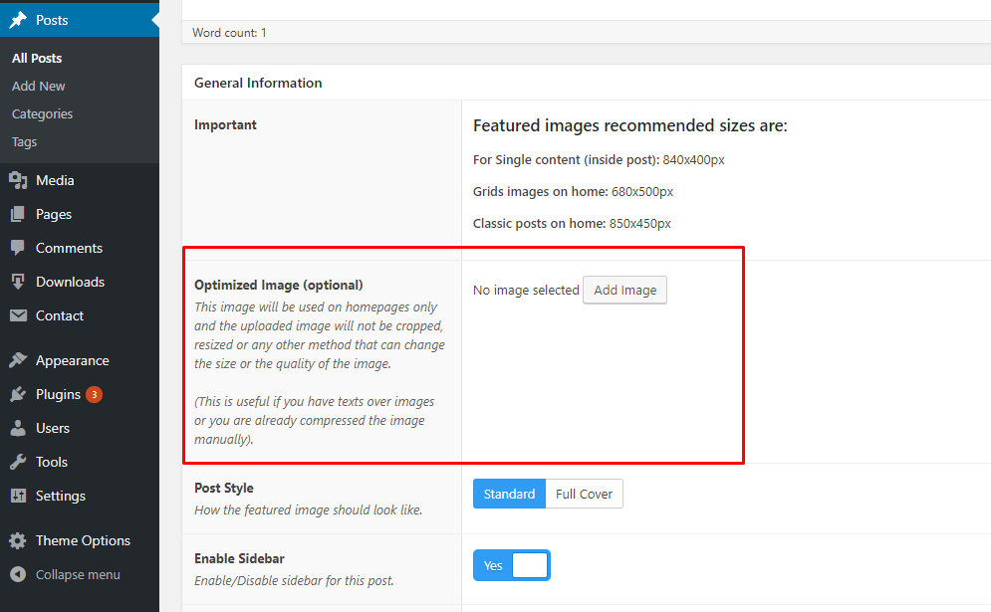The image size is (991, 612).
Task: Click the Appearance paintbrush icon
Action: pyautogui.click(x=18, y=360)
